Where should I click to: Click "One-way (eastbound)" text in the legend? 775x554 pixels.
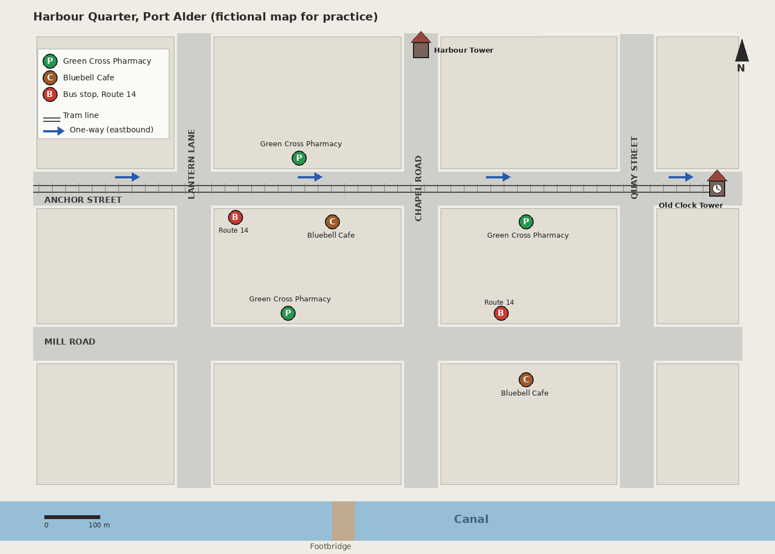click(x=112, y=130)
